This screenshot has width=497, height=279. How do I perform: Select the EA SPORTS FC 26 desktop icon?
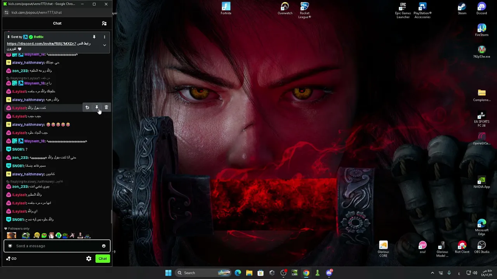(482, 119)
